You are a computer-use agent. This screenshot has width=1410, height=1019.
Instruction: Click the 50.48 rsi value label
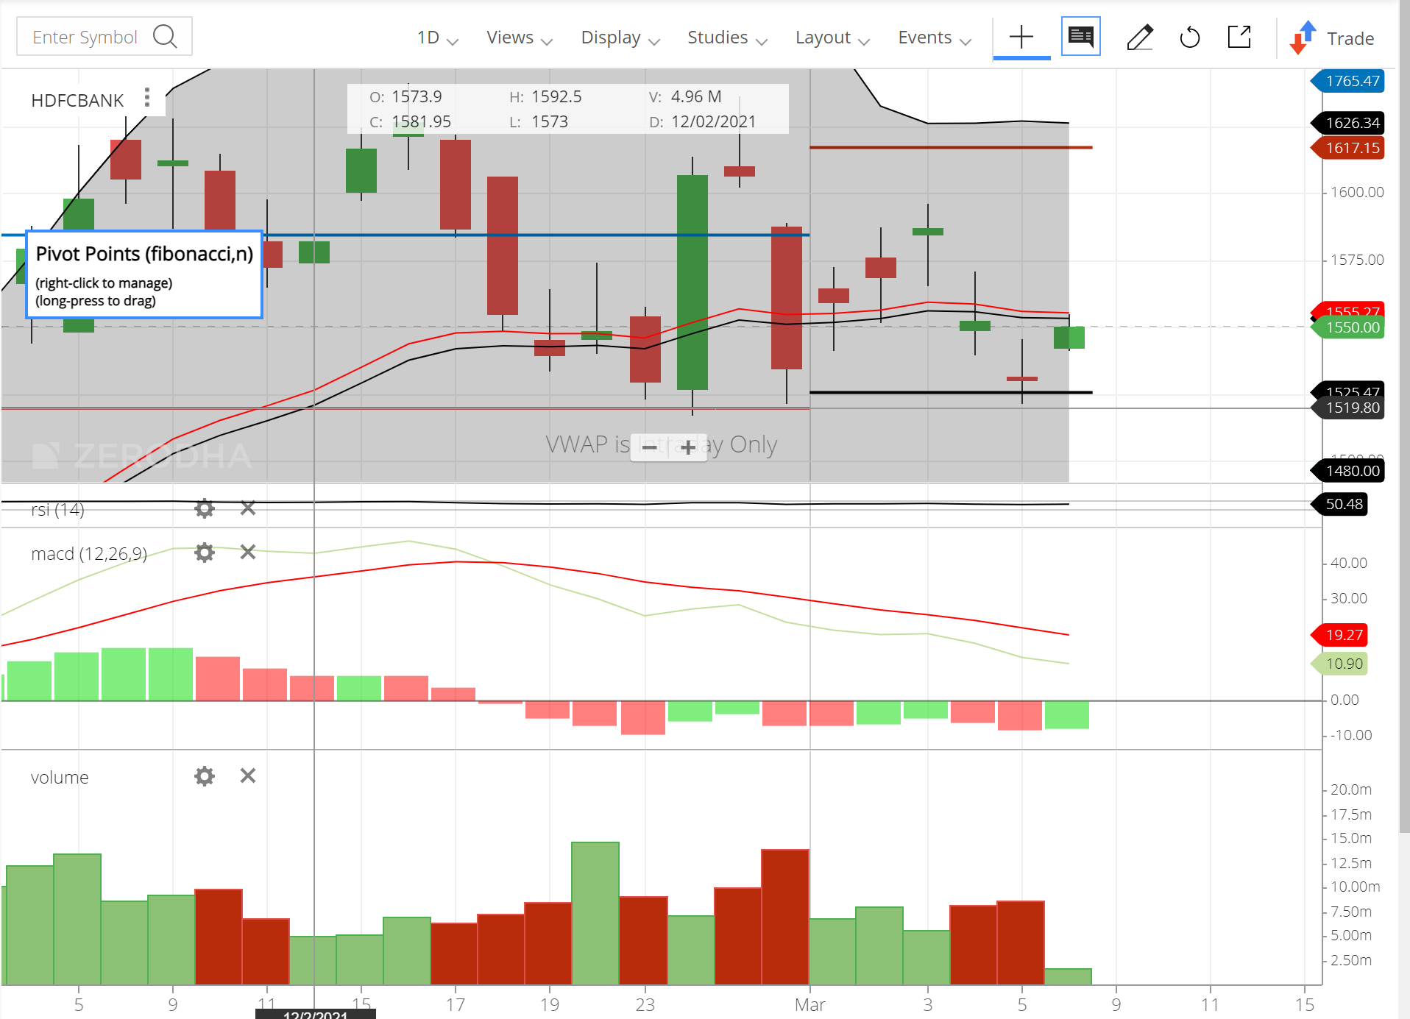[x=1340, y=504]
